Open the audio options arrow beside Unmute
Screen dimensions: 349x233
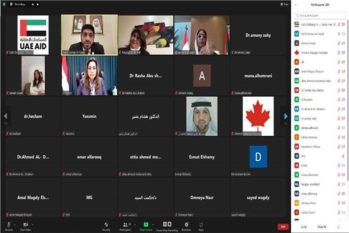[15, 224]
